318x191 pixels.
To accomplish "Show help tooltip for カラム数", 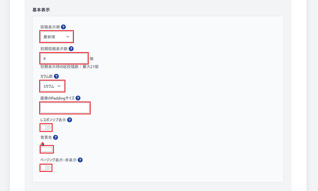I will [57, 76].
